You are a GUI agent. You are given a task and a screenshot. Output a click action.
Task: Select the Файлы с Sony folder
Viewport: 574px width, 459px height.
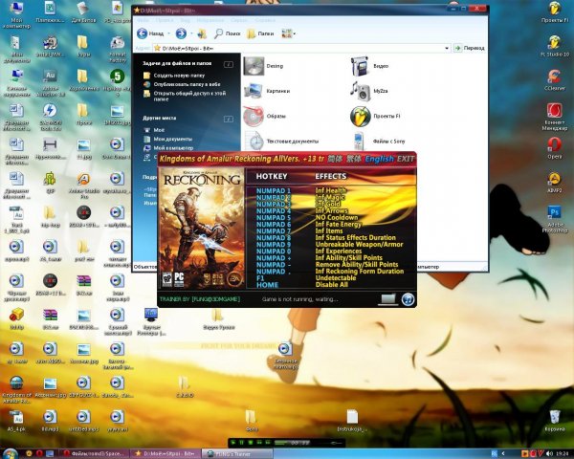(379, 141)
